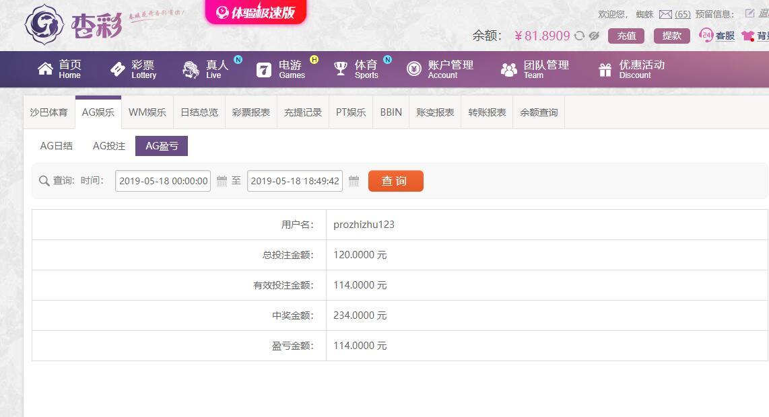Click the orange 查询 button

tap(396, 181)
